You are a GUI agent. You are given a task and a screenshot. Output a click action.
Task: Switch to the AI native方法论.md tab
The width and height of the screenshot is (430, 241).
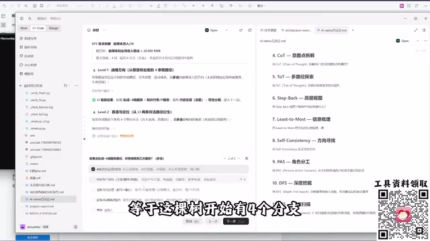tap(332, 30)
